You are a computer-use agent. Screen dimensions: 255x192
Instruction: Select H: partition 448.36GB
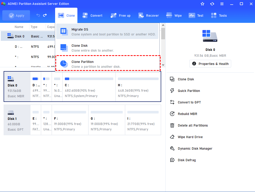pyautogui.click(x=138, y=87)
